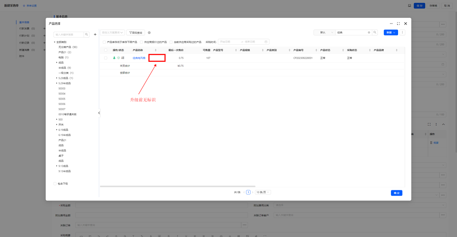
Task: Select 一级分类（1） category
Action: tap(66, 73)
